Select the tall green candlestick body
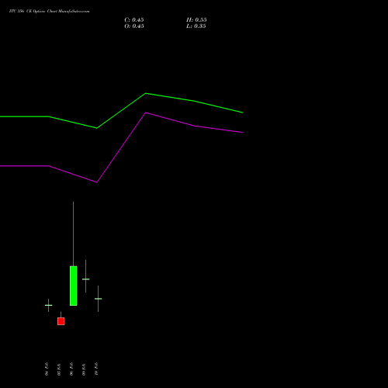The height and width of the screenshot is (388, 388). 74,286
